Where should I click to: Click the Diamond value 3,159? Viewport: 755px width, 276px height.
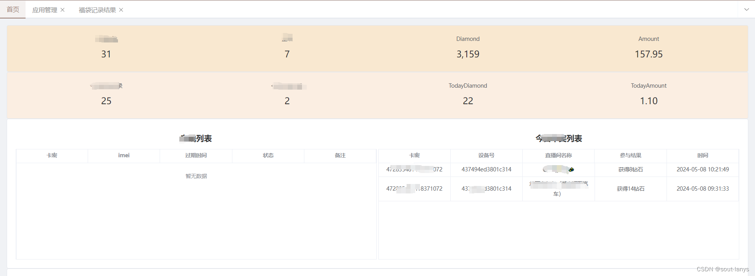(x=468, y=54)
